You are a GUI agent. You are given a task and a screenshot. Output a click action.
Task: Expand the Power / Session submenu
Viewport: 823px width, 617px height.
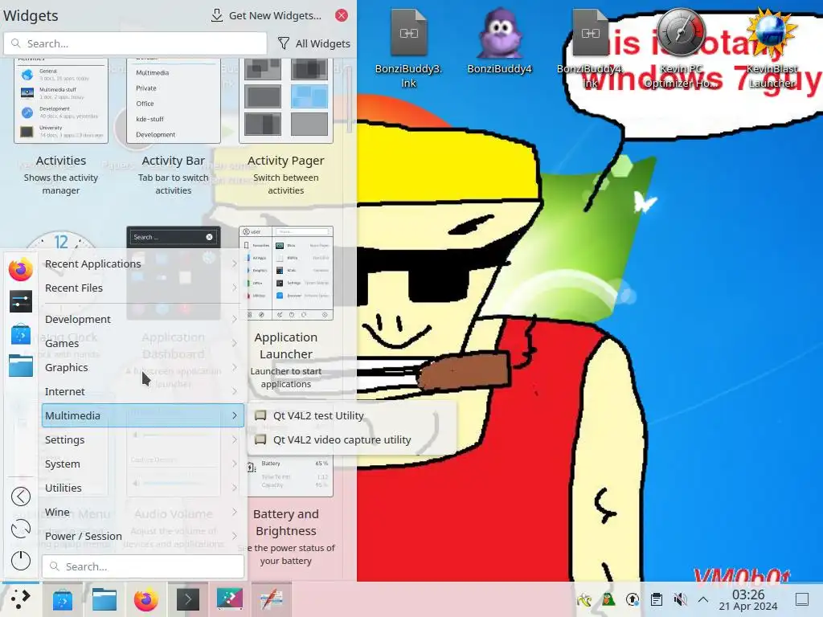[x=141, y=536]
